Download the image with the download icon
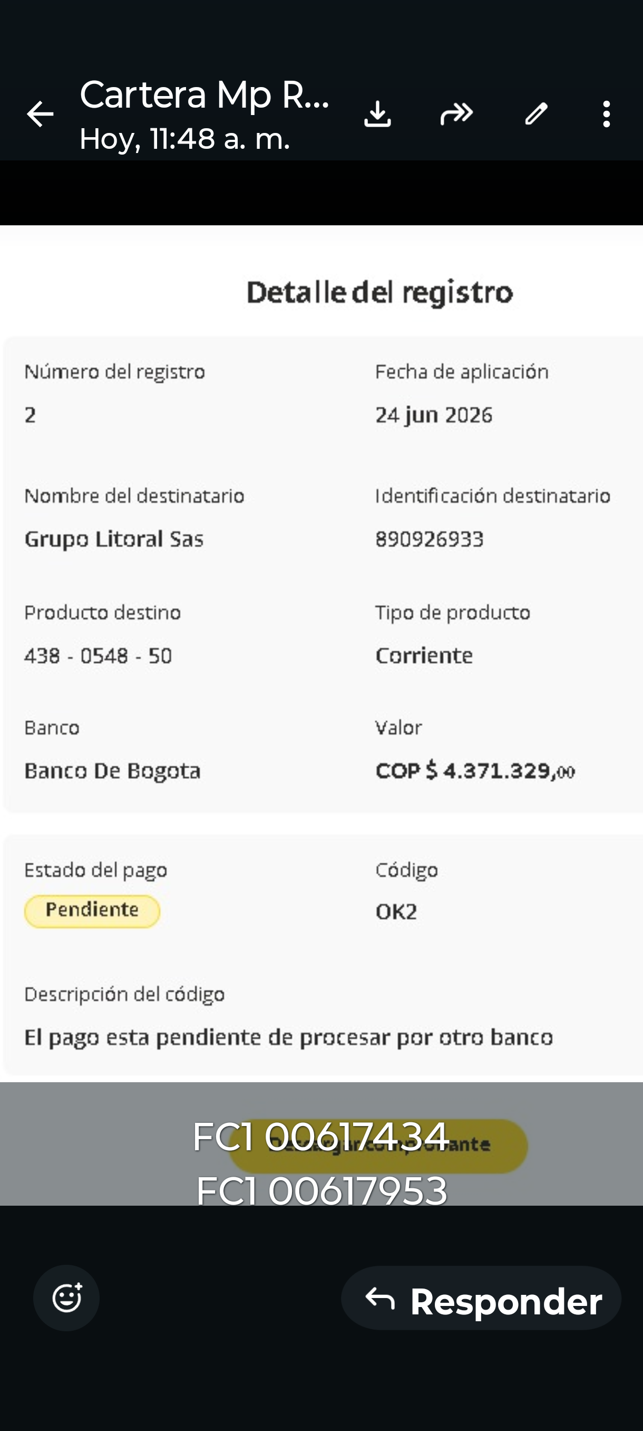Viewport: 643px width, 1431px height. tap(377, 115)
